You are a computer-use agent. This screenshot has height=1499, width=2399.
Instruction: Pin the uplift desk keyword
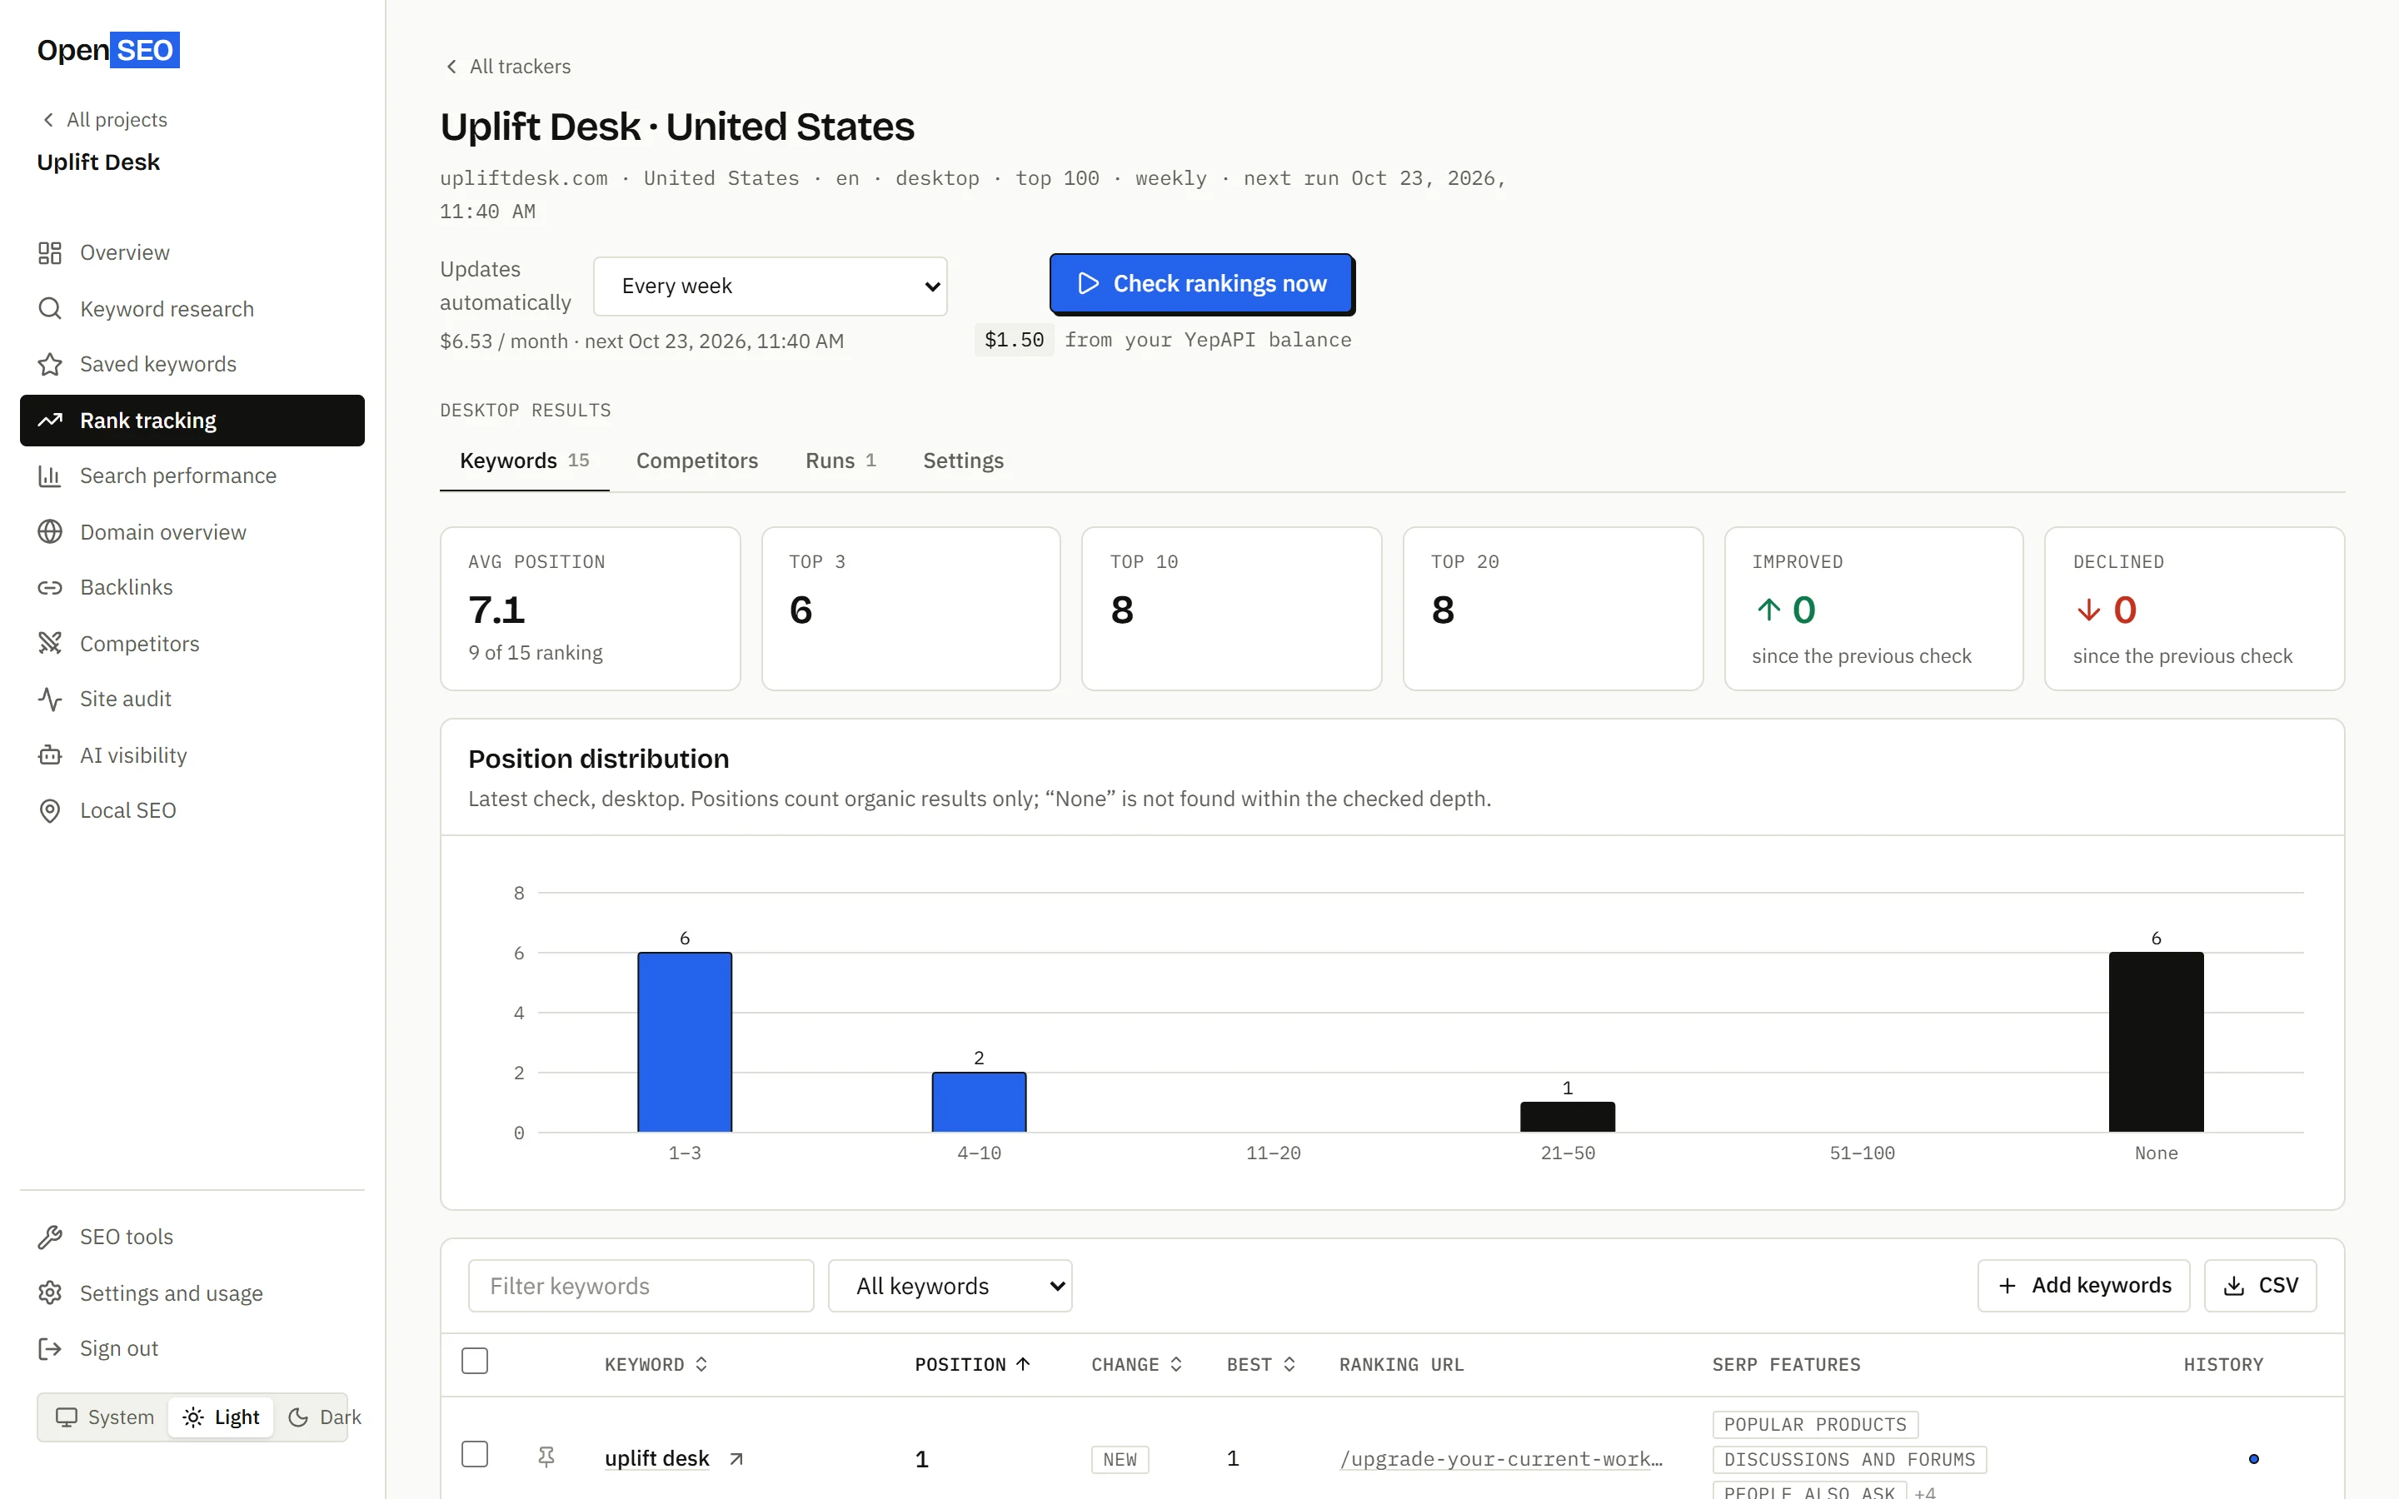pyautogui.click(x=546, y=1457)
